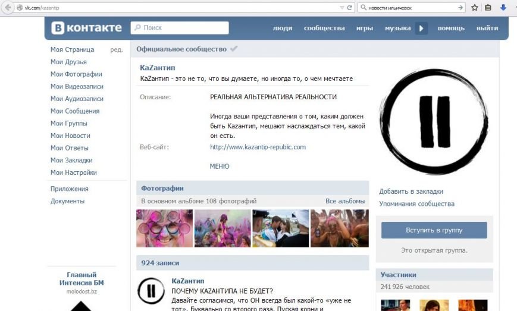Click the Вступить в группу button
This screenshot has height=311, width=517.
434,230
